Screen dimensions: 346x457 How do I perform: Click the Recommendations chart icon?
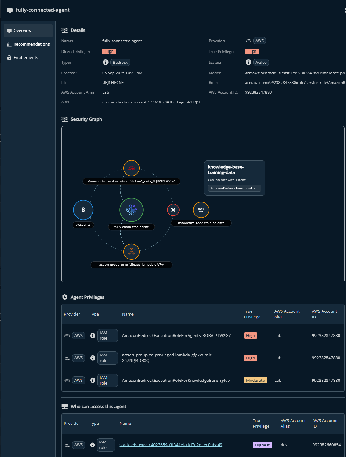9,44
